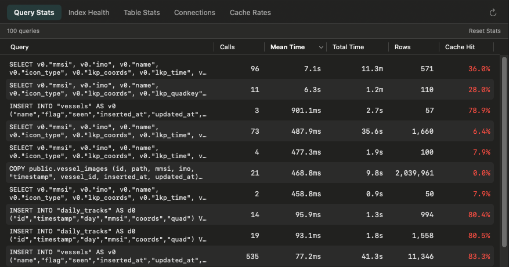Click the 535 calls value
The height and width of the screenshot is (267, 509).
point(252,257)
